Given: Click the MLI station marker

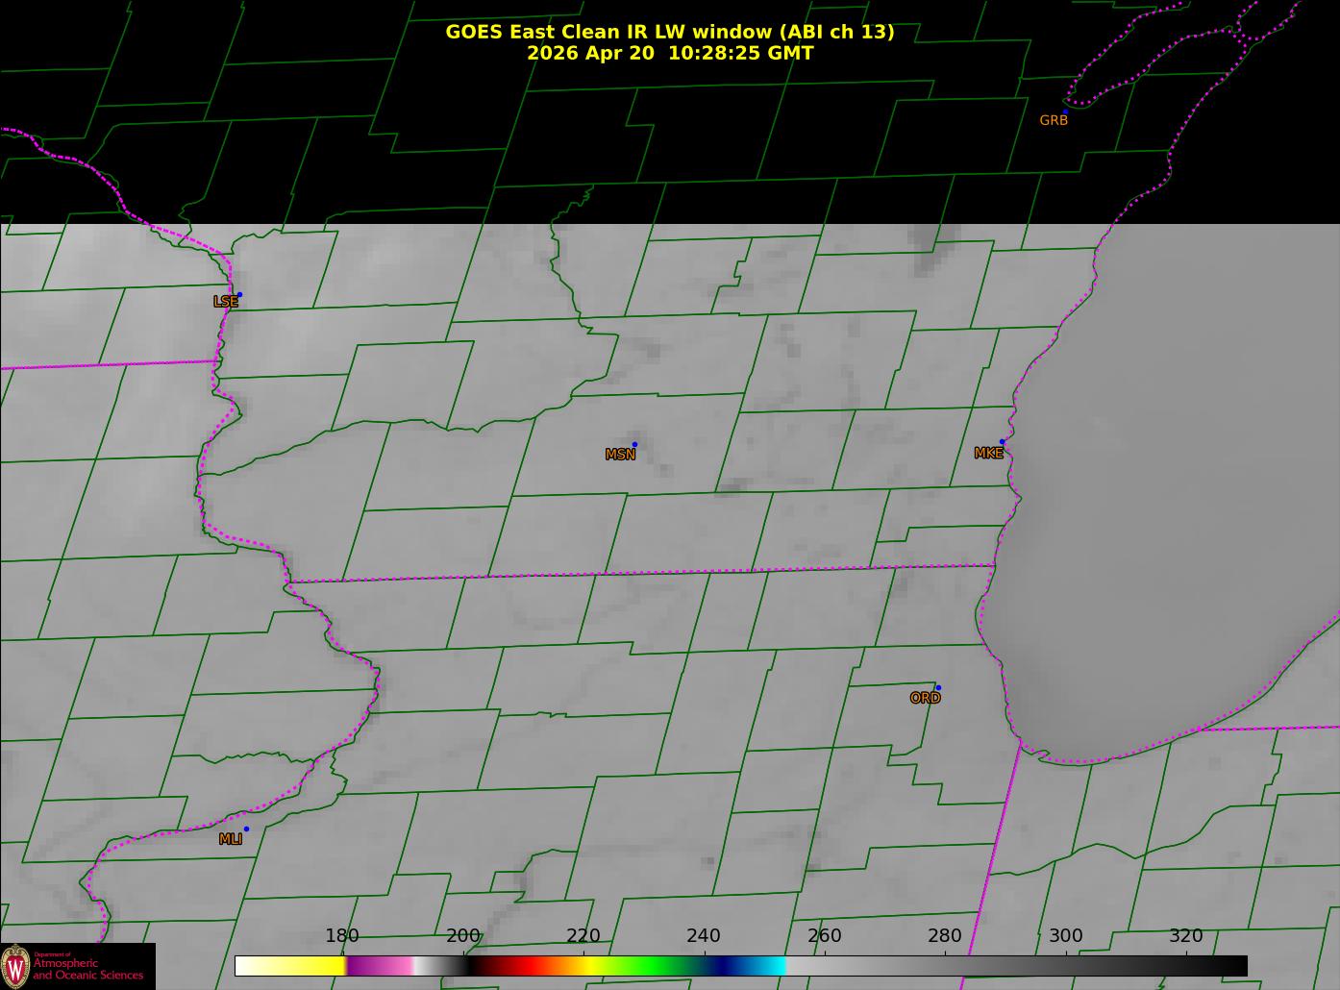Looking at the screenshot, I should (x=246, y=829).
